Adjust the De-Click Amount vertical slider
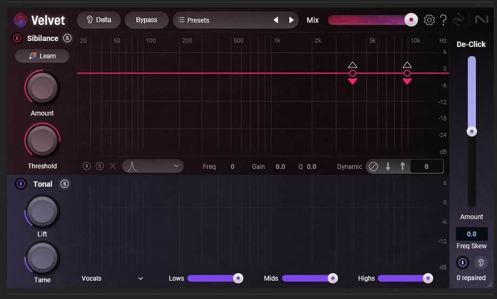 [x=472, y=131]
